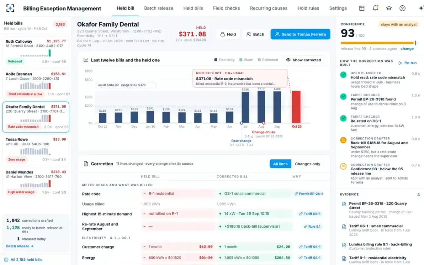The width and height of the screenshot is (424, 265).
Task: Open Tariff GS-1 link on Energy row
Action: (x=310, y=258)
